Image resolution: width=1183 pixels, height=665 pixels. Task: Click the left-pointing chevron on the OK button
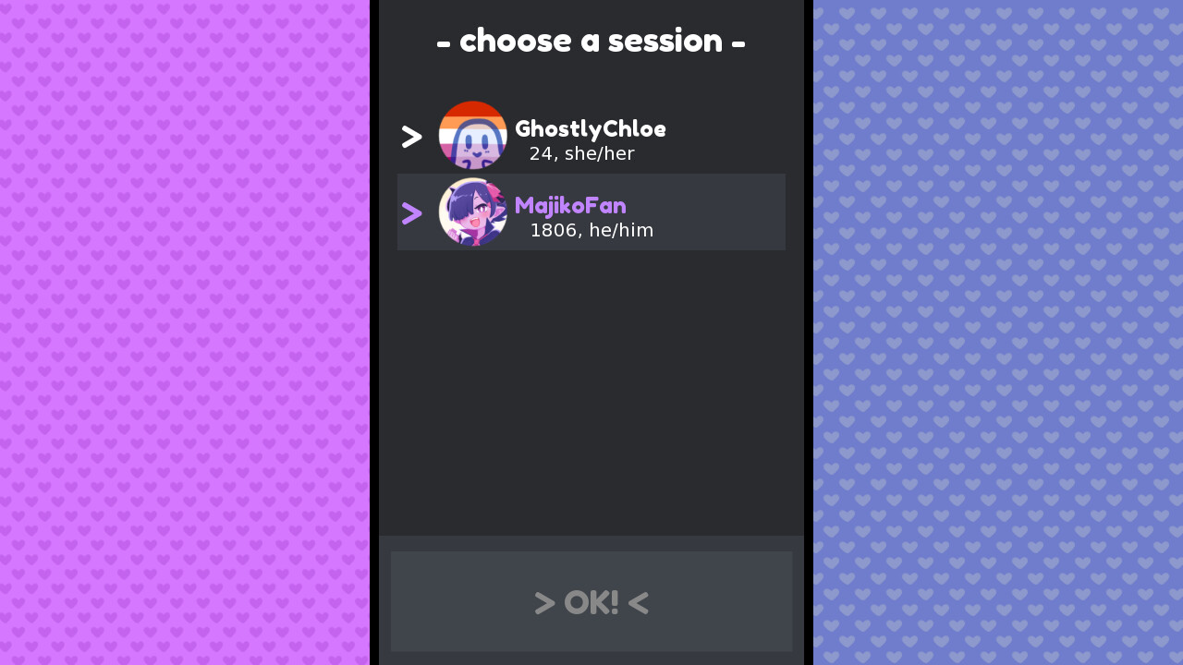pos(638,604)
